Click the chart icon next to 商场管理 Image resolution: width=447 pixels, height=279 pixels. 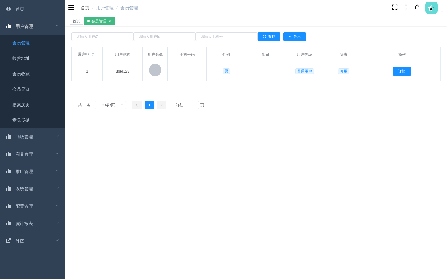[x=8, y=136]
